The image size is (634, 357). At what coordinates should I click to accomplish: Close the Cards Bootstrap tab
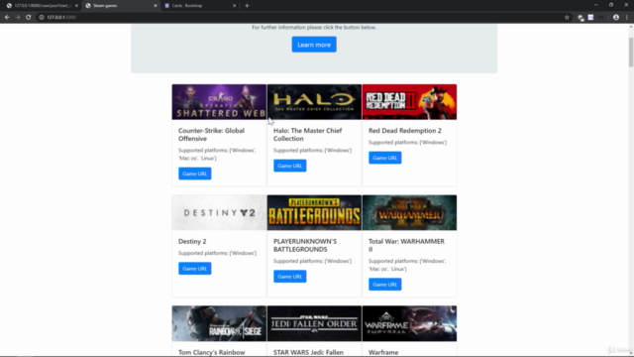(234, 6)
